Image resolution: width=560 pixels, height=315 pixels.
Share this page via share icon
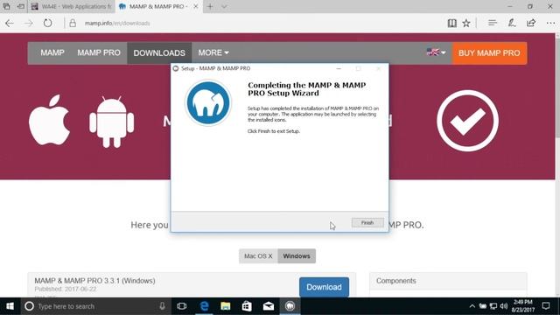tap(531, 24)
